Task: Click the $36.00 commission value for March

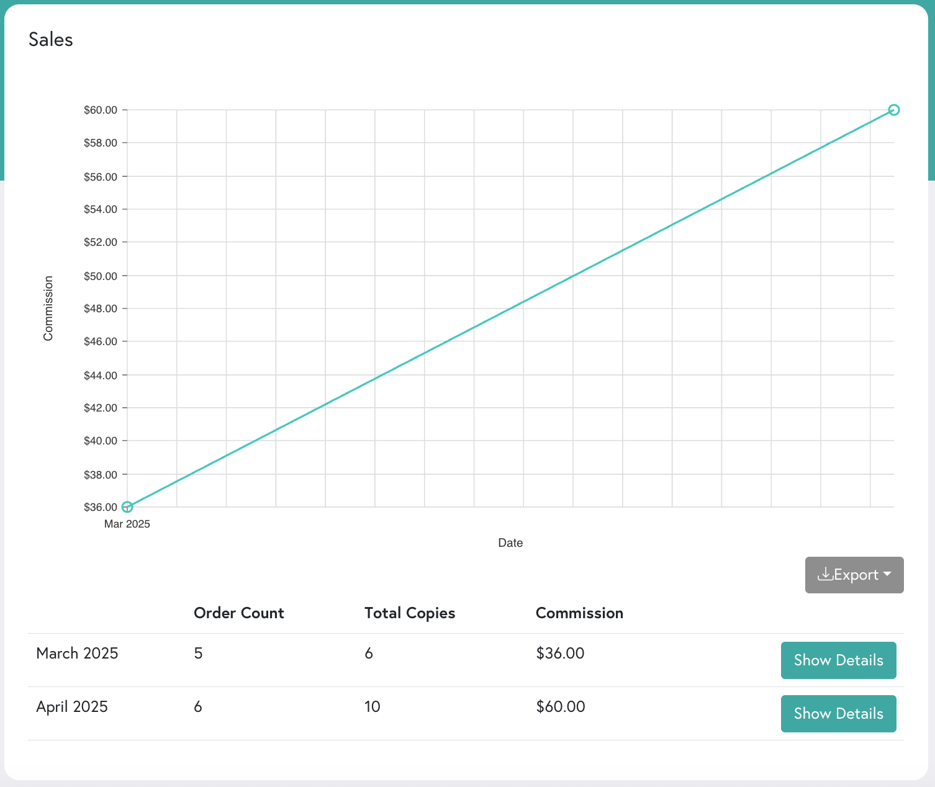Action: pos(560,653)
